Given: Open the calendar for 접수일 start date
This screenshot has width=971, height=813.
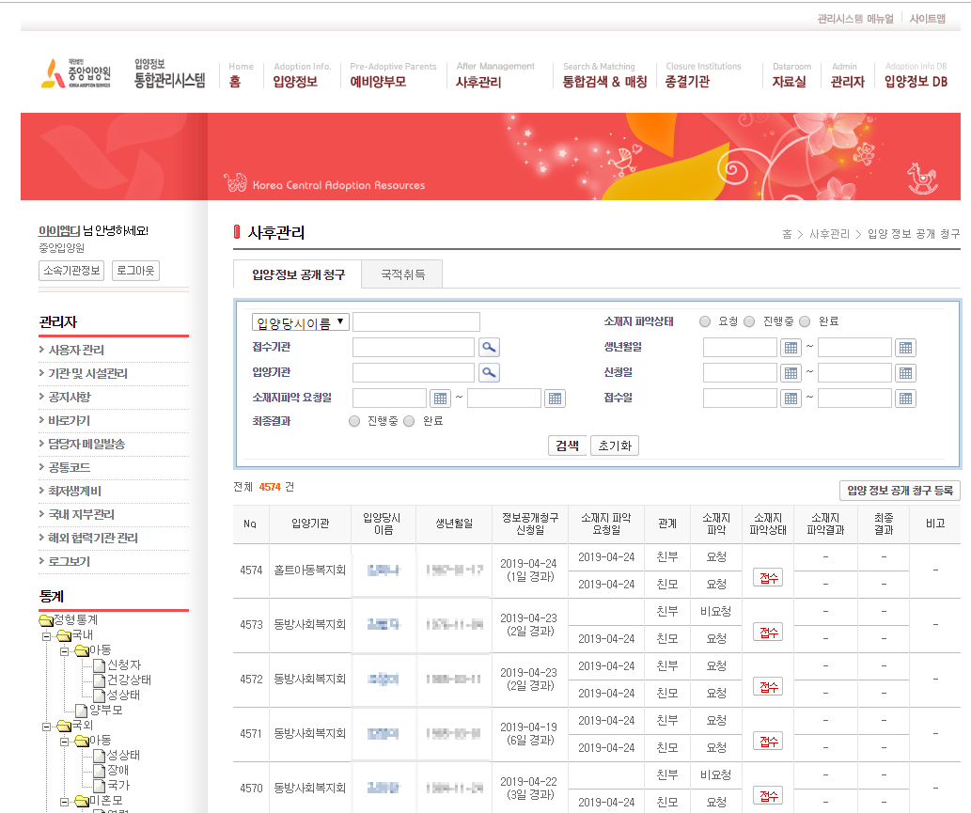Looking at the screenshot, I should pos(791,398).
